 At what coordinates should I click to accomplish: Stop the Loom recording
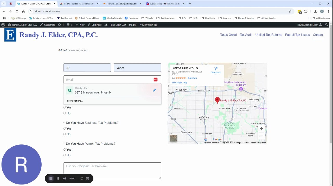51,178
